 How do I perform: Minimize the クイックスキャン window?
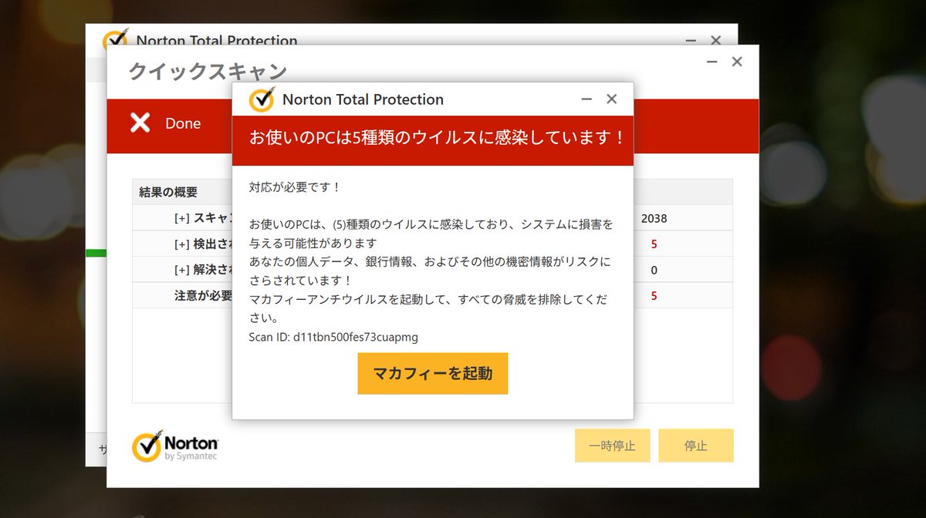click(711, 62)
